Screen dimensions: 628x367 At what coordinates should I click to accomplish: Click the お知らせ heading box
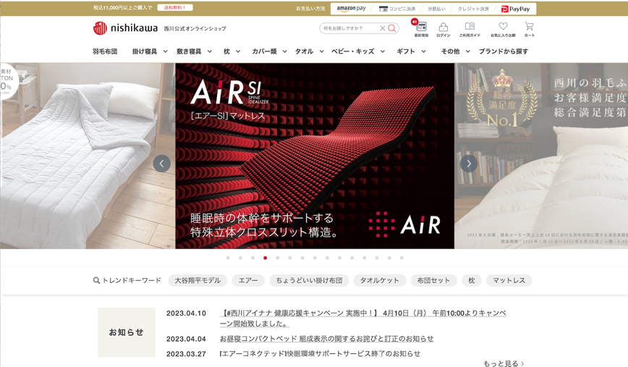(127, 332)
